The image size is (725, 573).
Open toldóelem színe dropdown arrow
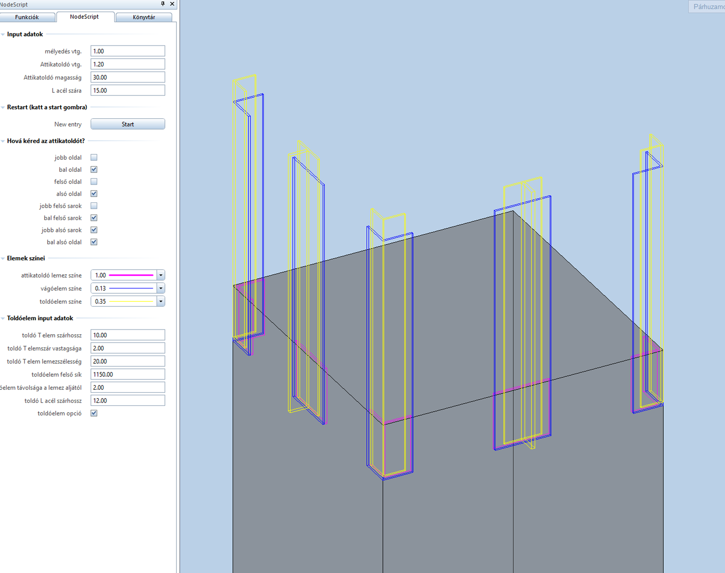[161, 301]
